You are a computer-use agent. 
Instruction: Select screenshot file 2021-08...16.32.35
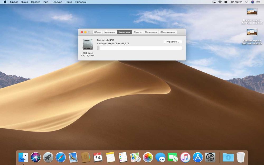(252, 16)
